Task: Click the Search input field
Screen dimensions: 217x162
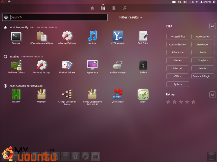Action: [x=58, y=17]
